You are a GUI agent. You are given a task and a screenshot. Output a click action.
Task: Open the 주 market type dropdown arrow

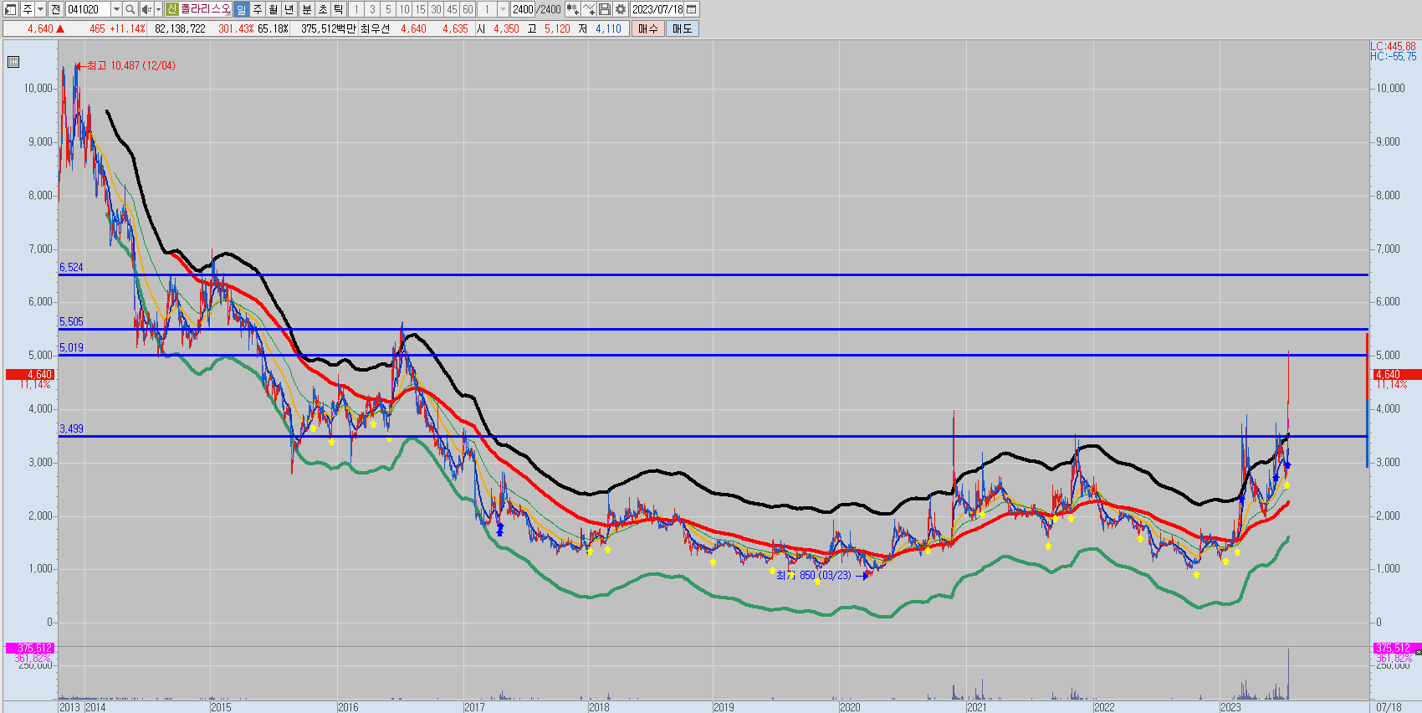(x=39, y=9)
